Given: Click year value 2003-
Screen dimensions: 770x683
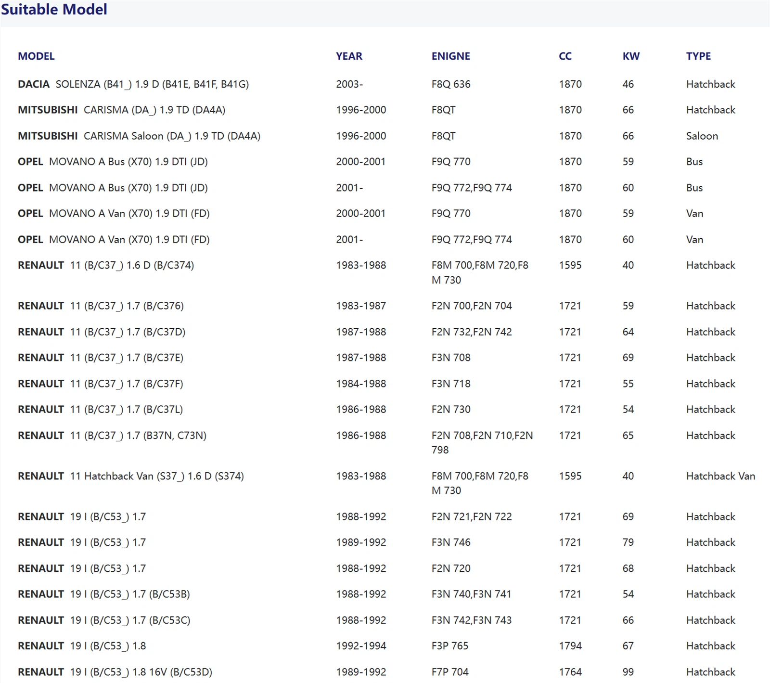Looking at the screenshot, I should click(x=349, y=84).
